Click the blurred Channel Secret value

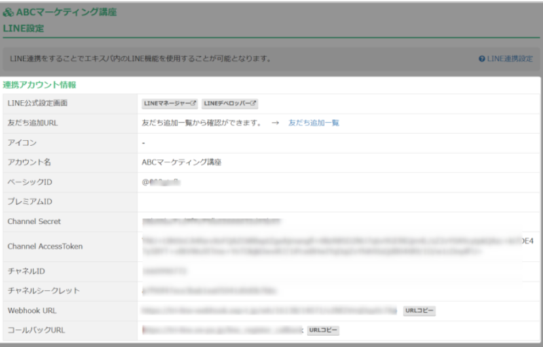pyautogui.click(x=211, y=221)
